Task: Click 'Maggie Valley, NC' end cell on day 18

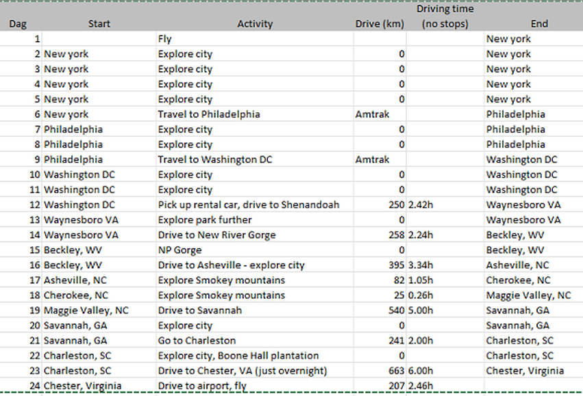Action: click(534, 295)
